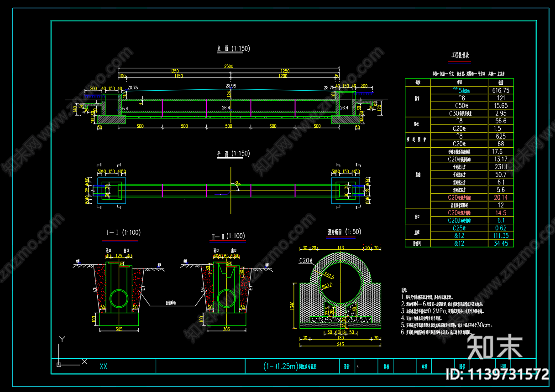
Task: Pick the "2.95" quantity cell
Action: coord(501,113)
